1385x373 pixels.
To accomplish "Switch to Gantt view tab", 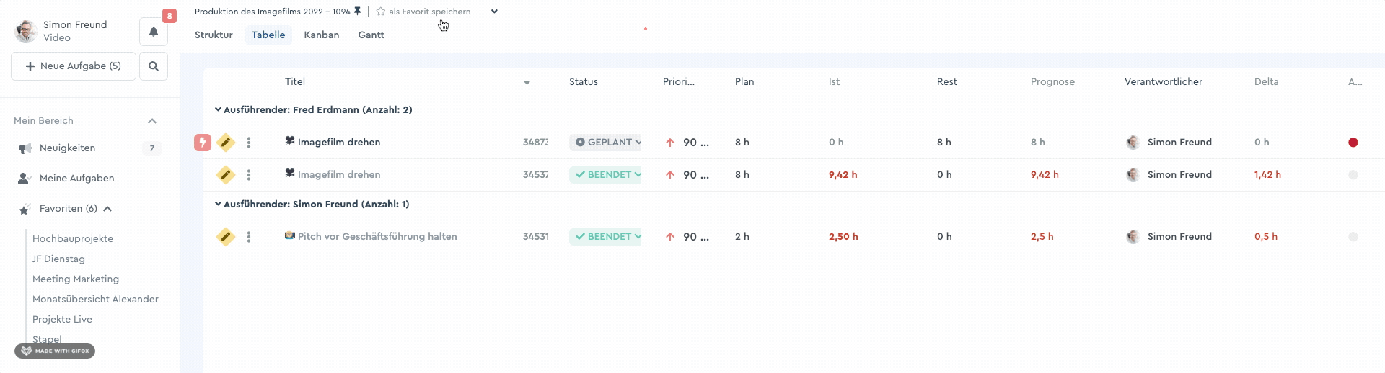I will coord(371,35).
